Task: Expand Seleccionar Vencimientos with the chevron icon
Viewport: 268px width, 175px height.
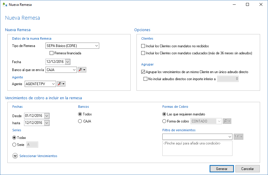Action: [x=15, y=156]
